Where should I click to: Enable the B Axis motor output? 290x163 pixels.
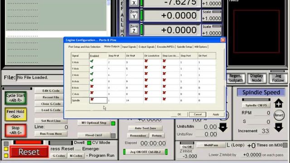(x=92, y=86)
